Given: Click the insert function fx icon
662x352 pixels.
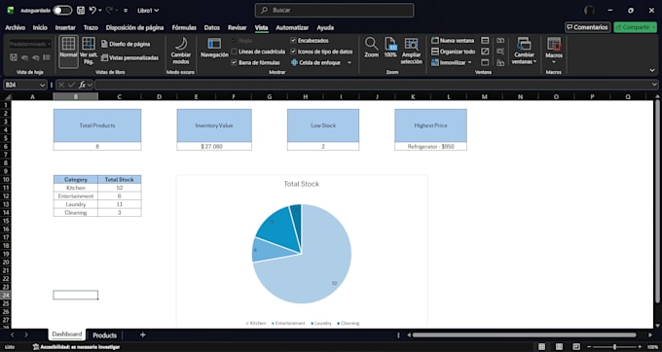Looking at the screenshot, I should tap(83, 85).
